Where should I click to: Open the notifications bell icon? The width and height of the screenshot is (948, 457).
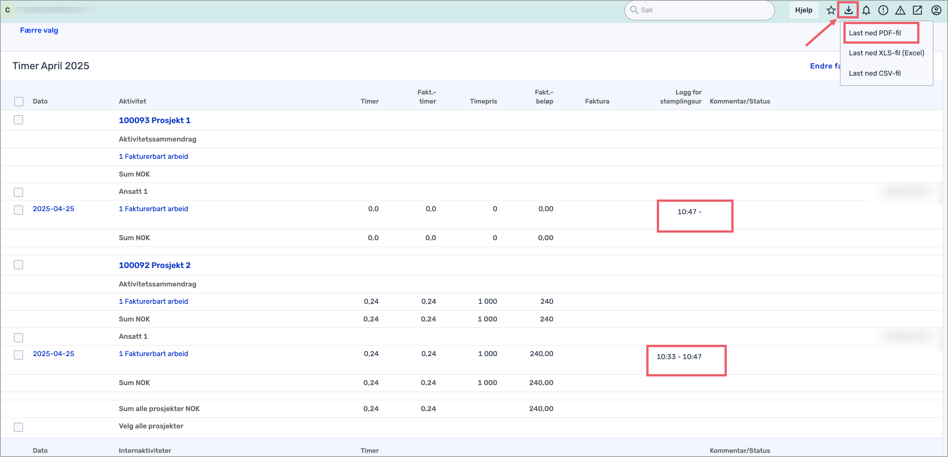tap(866, 10)
